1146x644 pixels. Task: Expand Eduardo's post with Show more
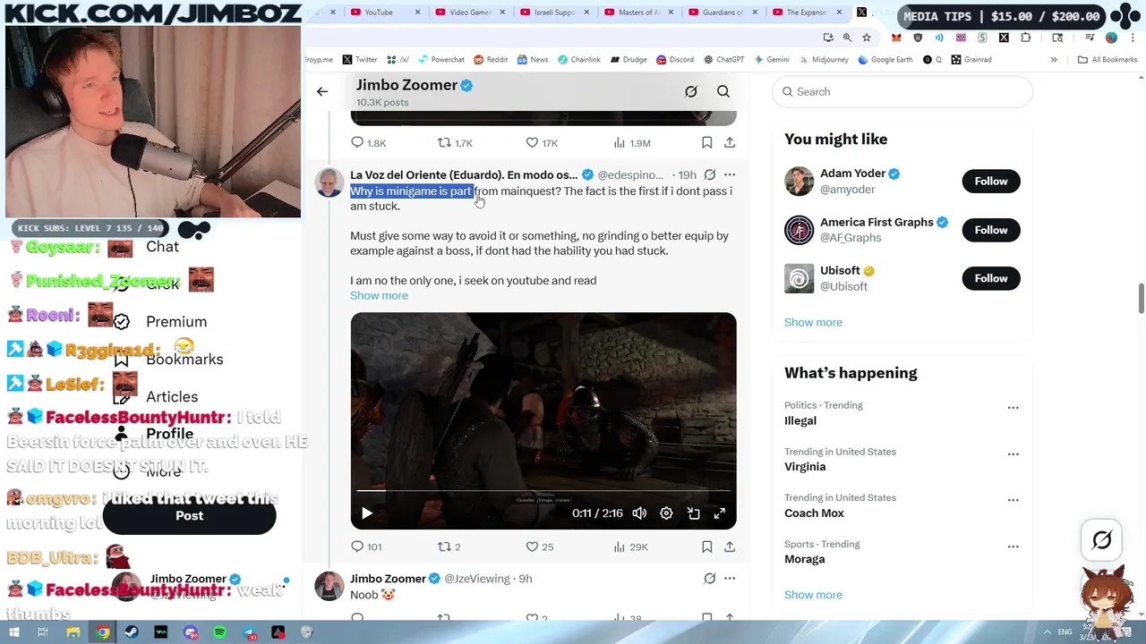click(x=379, y=296)
